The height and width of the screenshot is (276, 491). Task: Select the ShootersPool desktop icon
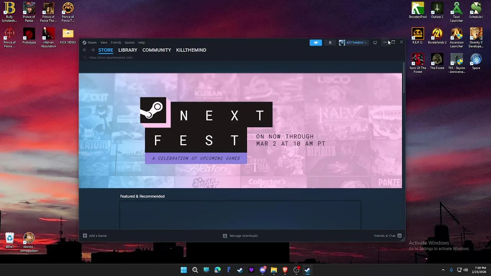[x=418, y=10]
